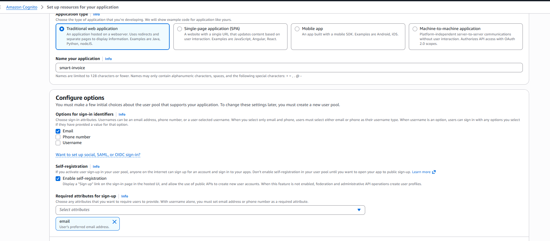Choose Single-page application (SPA) option
This screenshot has width=550, height=241.
pyautogui.click(x=180, y=29)
